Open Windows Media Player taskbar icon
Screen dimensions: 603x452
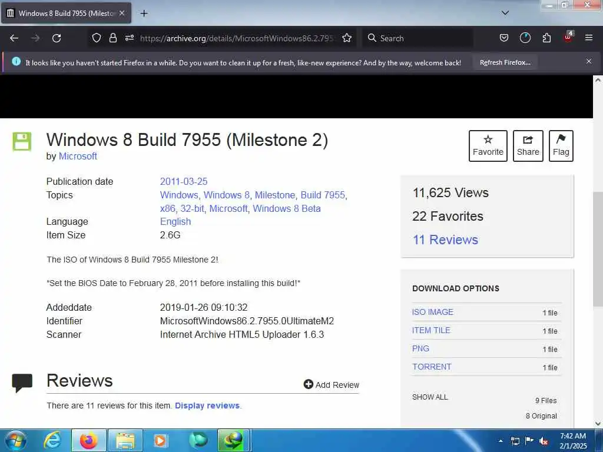tap(161, 440)
